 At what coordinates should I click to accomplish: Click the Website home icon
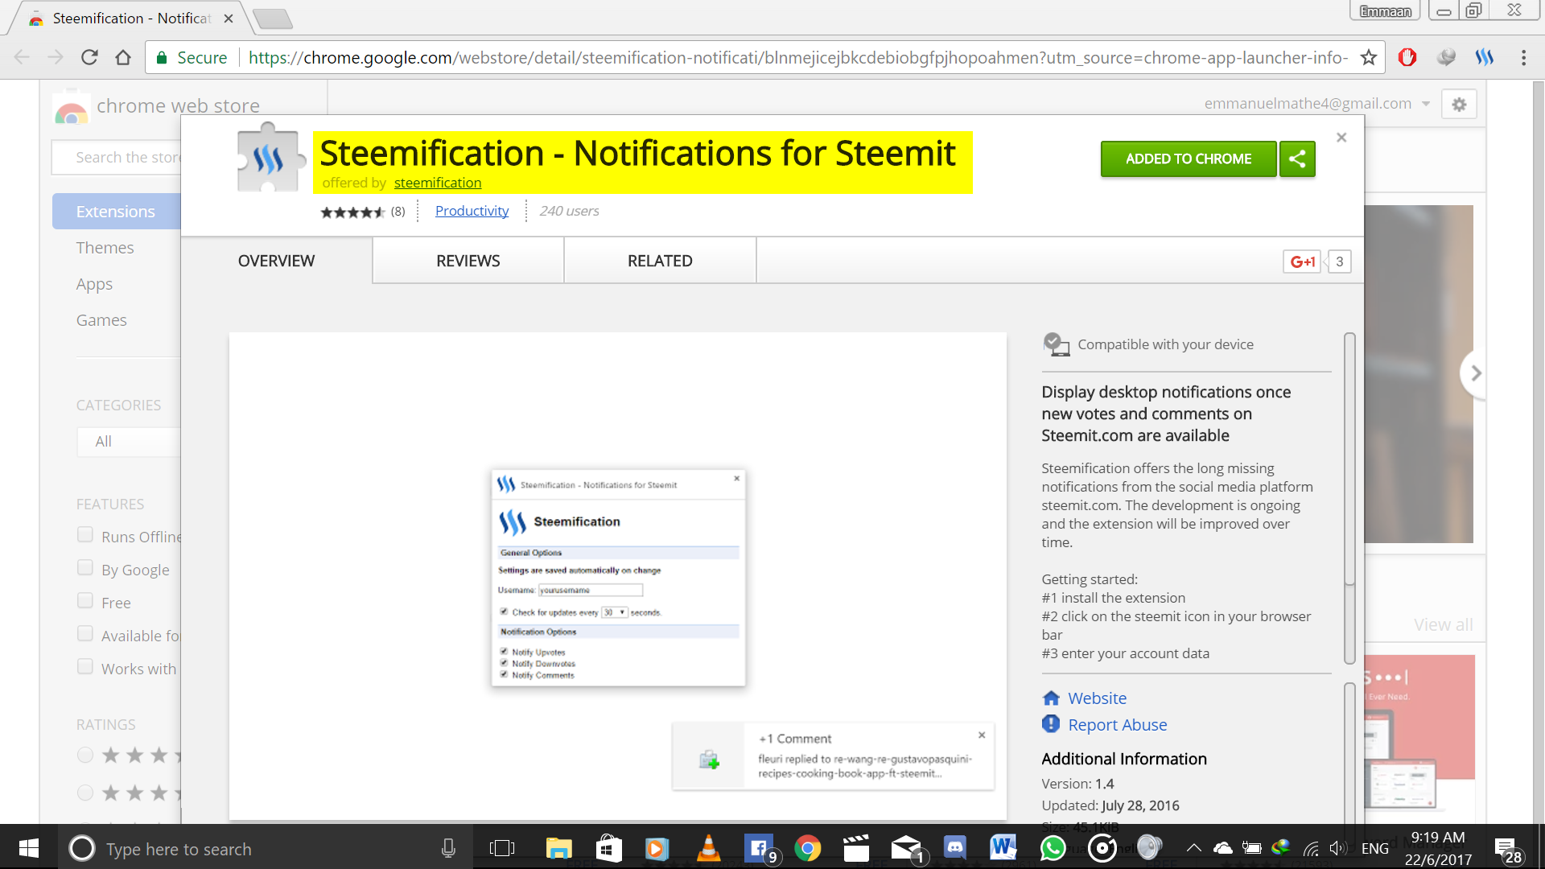[x=1051, y=698]
